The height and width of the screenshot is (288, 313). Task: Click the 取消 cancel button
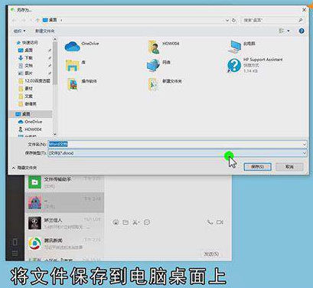(x=289, y=167)
